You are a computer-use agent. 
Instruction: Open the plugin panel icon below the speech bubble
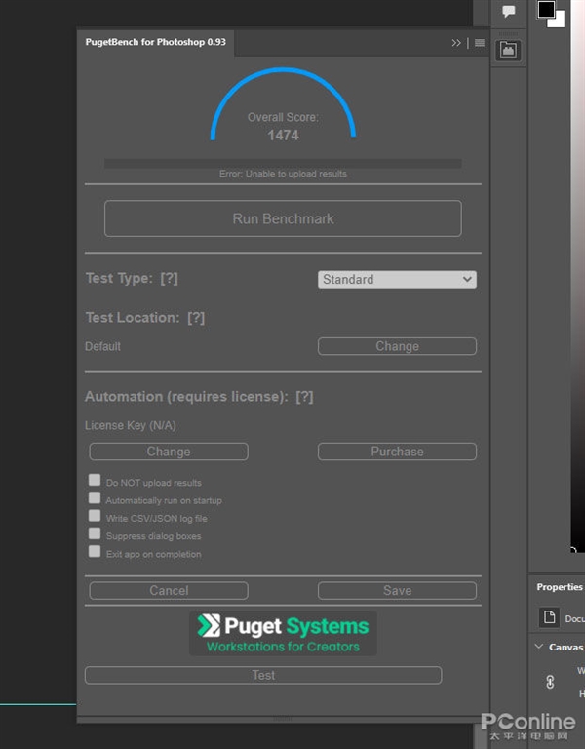[508, 50]
